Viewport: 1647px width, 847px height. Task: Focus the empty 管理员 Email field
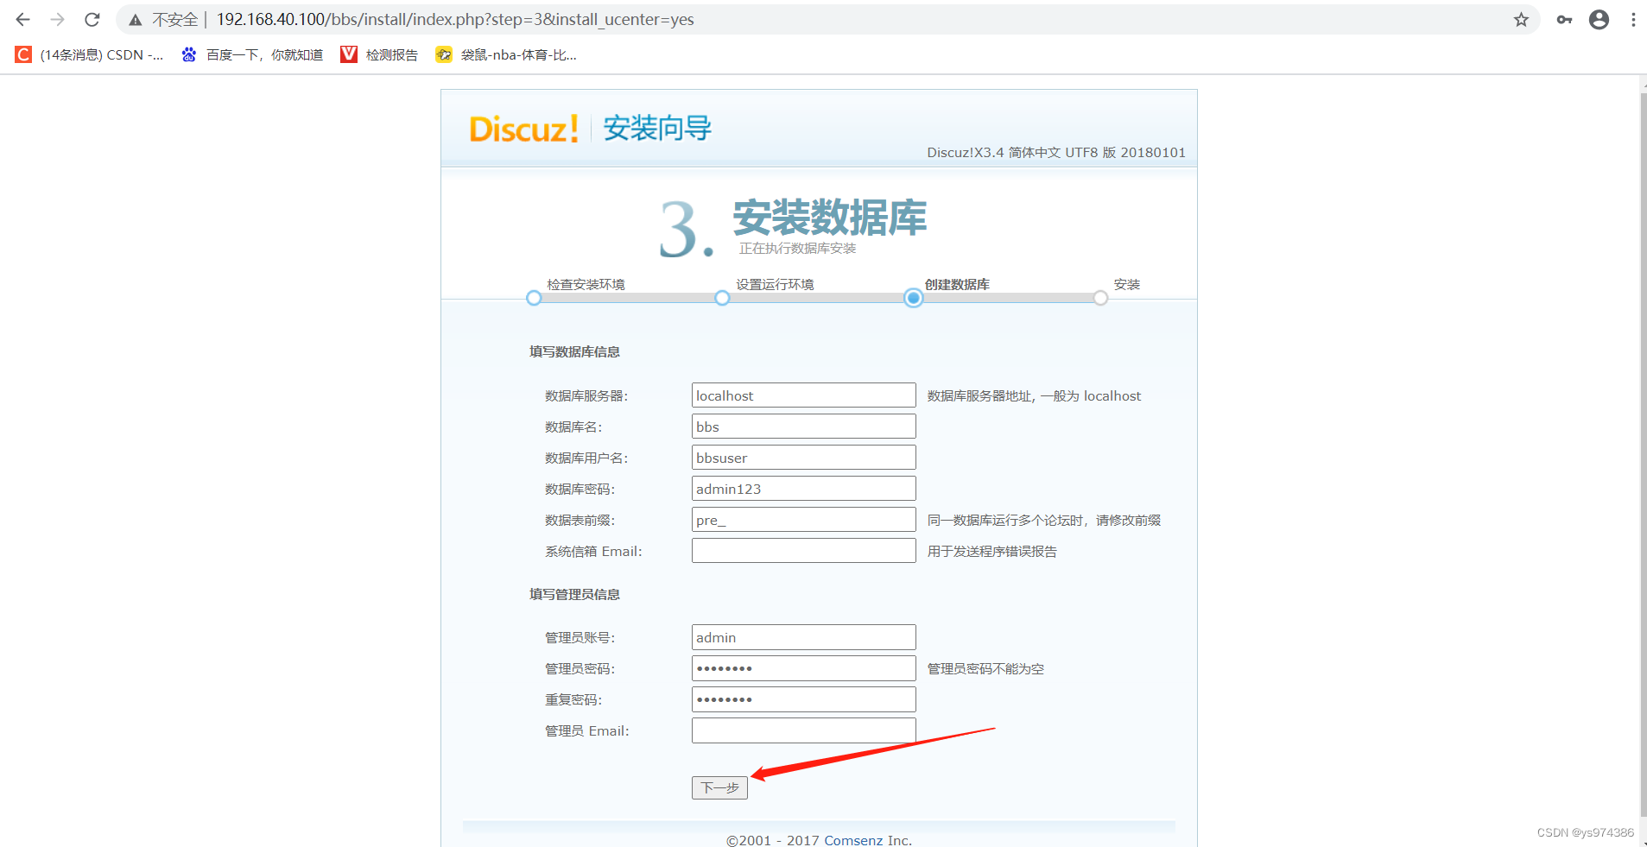tap(803, 730)
